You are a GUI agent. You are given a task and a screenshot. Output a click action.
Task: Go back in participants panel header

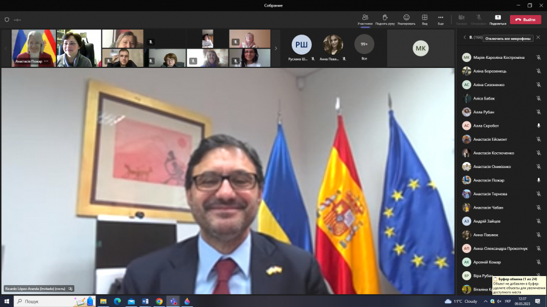465,37
